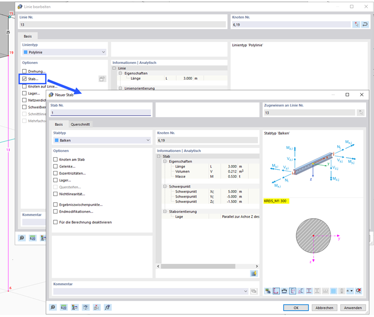Click the display properties icon in Linie bearbeiten footer
Image resolution: width=374 pixels, height=317 pixels.
click(43, 238)
